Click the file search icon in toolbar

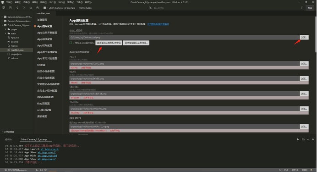point(150,8)
